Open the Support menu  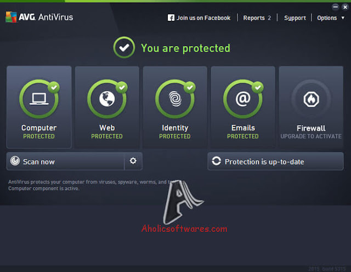pos(295,18)
